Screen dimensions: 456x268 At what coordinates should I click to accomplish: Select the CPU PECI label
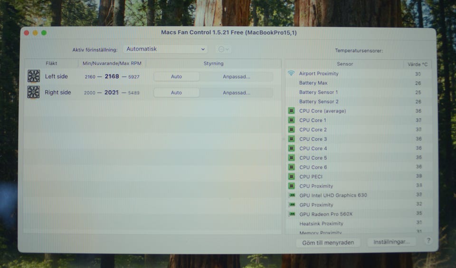click(311, 177)
